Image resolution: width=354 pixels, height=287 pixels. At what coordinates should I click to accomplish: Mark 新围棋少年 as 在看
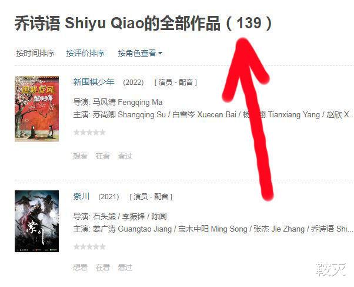point(102,156)
